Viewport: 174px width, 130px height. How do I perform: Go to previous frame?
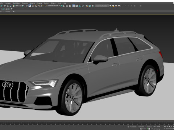click(167, 126)
